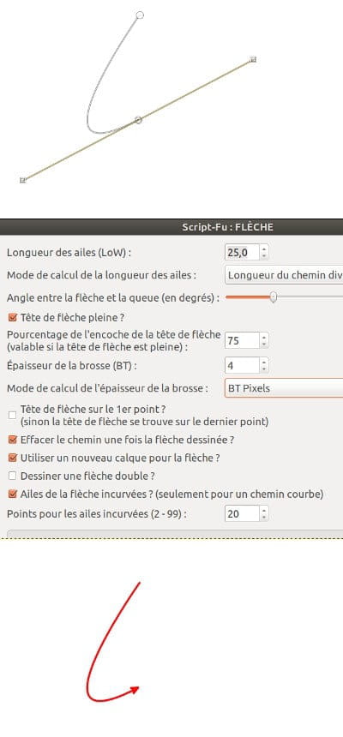The image size is (343, 737).
Task: Uncheck Tête de flèche pleine
Action: (x=13, y=318)
